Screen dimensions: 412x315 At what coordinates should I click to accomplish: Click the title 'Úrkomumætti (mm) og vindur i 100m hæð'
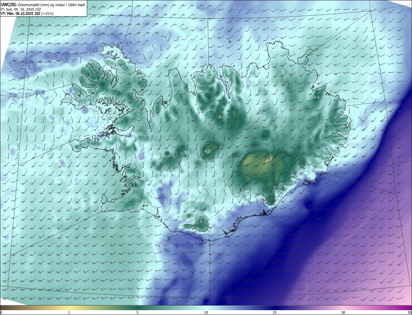pyautogui.click(x=51, y=5)
